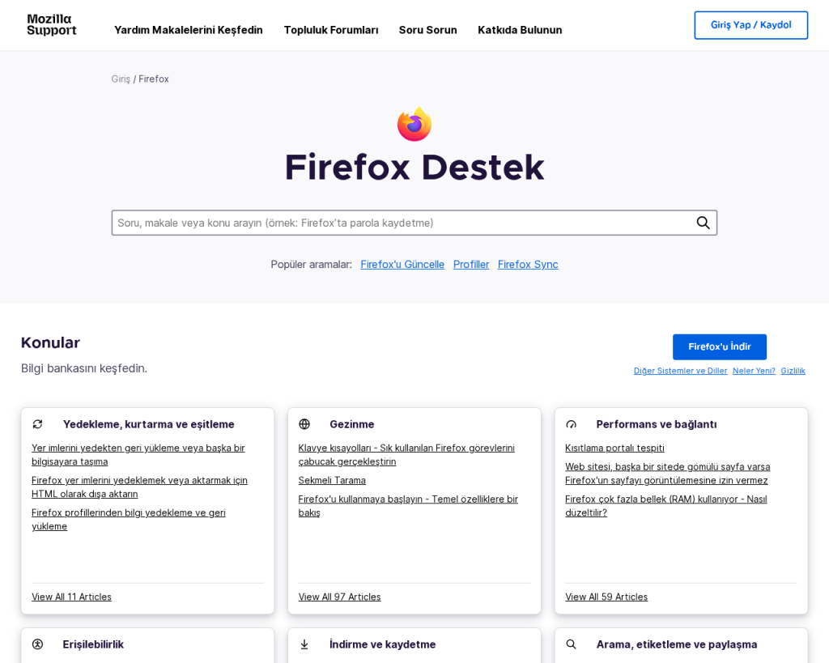Open Arama, etiketleme ve paylaşma topic heading
The width and height of the screenshot is (829, 663).
[x=677, y=644]
